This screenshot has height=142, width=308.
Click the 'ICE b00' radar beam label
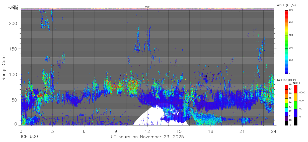pos(29,137)
